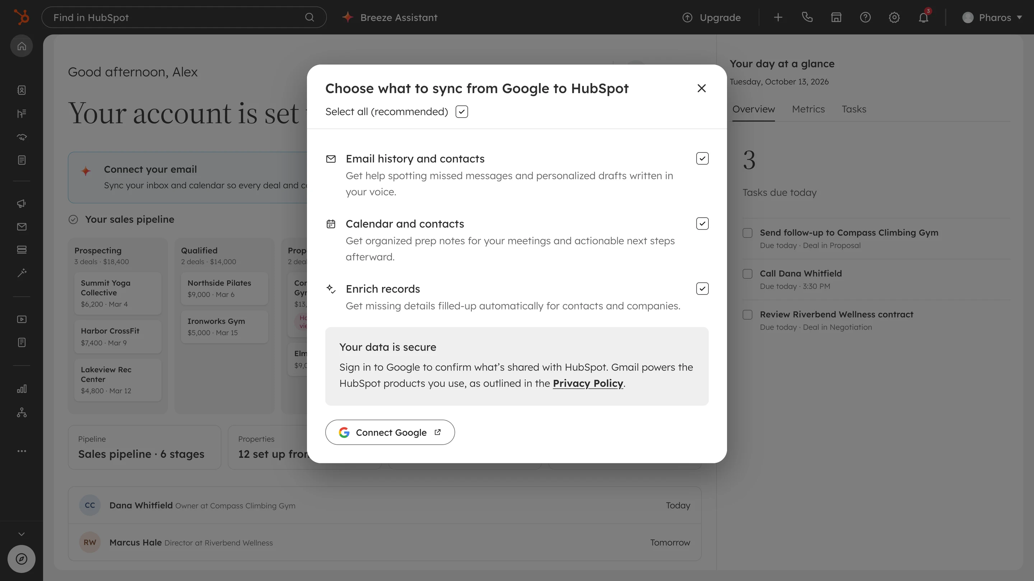Check Send follow-up to Compass Climbing Gym task

tap(747, 233)
